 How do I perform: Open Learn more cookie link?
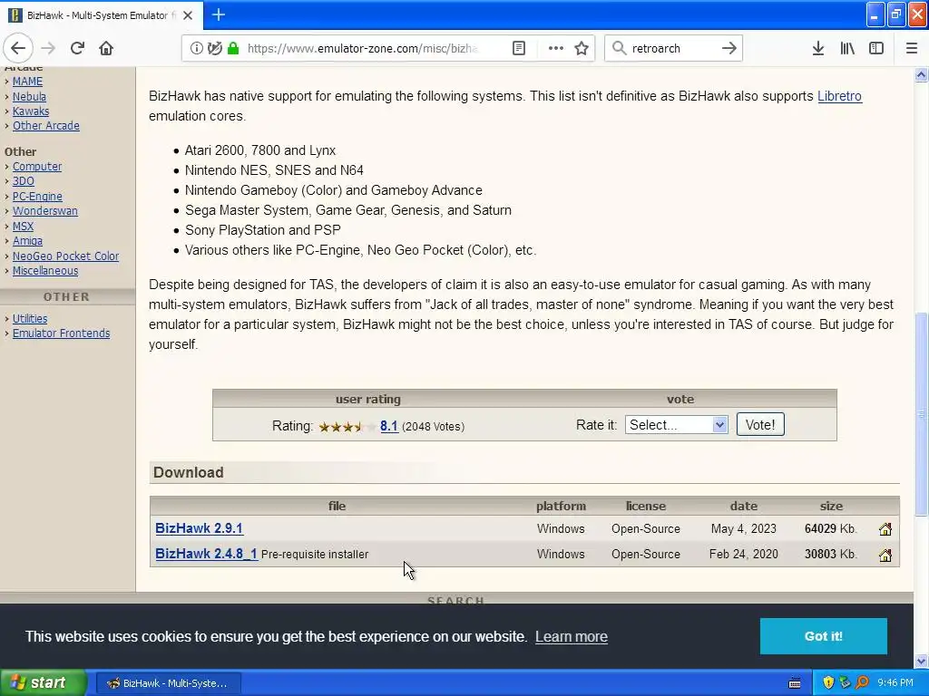[x=572, y=636]
